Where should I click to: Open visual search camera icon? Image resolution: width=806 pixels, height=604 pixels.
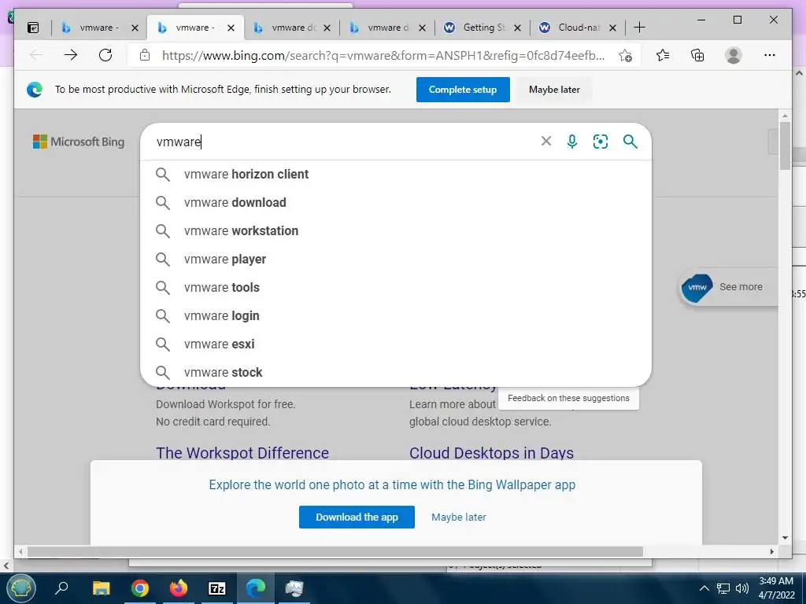[601, 142]
